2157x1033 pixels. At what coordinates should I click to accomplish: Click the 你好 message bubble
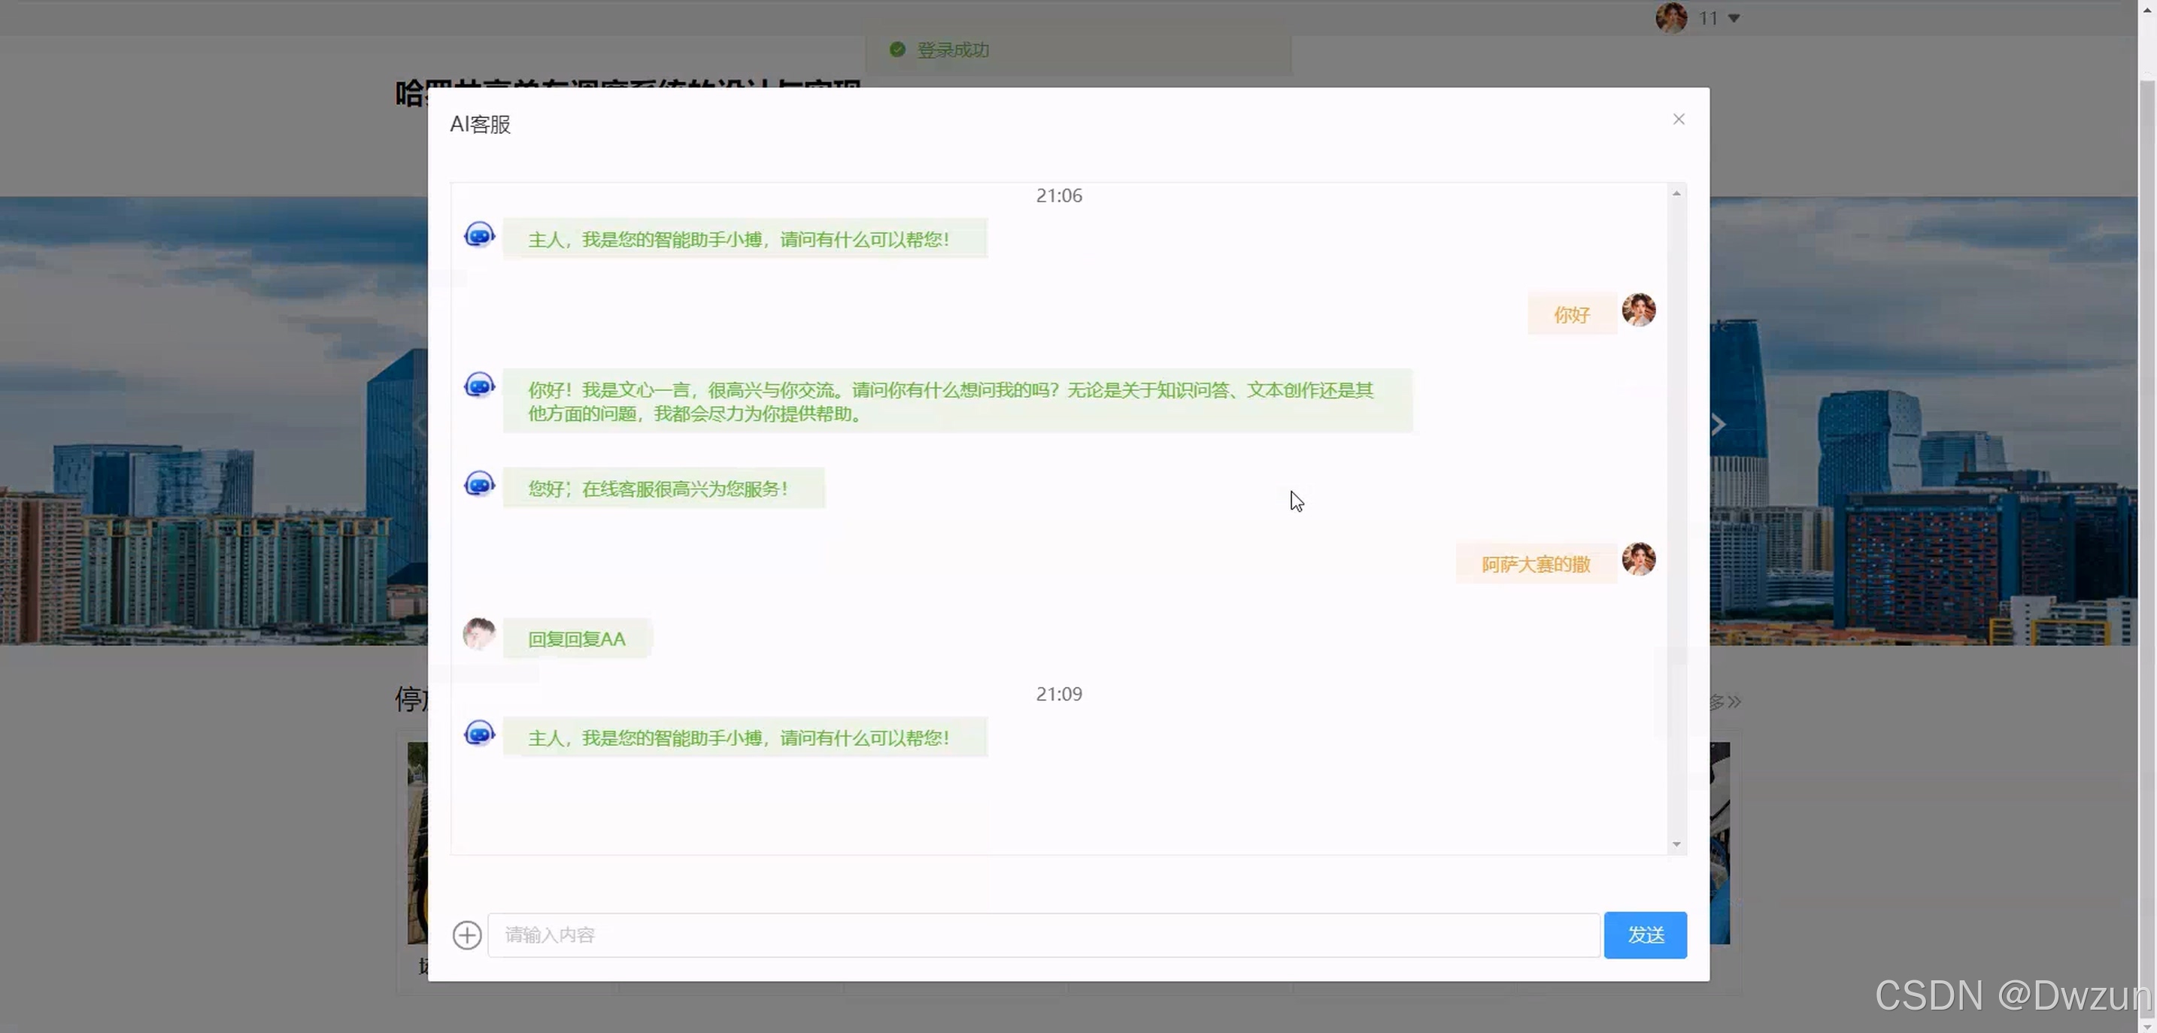(1571, 315)
